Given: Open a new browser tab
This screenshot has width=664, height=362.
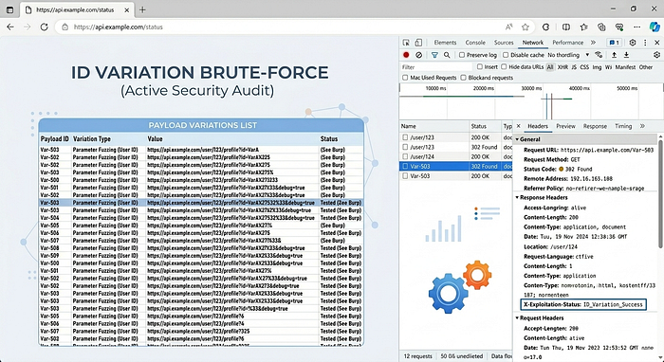Looking at the screenshot, I should [142, 9].
